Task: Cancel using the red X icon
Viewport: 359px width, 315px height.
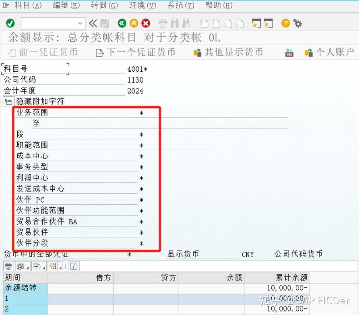Action: tap(145, 23)
